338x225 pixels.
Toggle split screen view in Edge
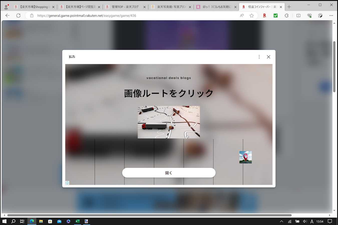[x=298, y=15]
